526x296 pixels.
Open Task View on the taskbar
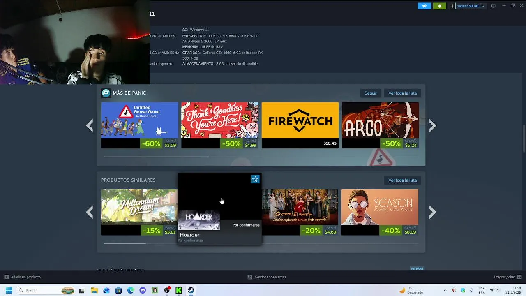point(82,290)
